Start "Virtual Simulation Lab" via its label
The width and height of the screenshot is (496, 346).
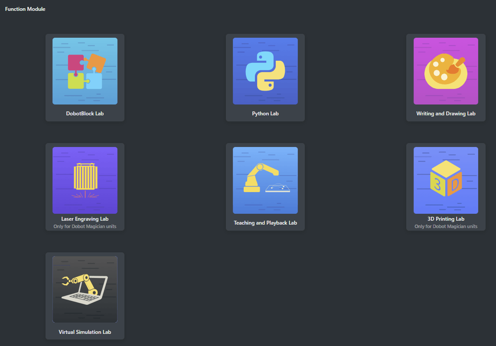click(x=85, y=332)
